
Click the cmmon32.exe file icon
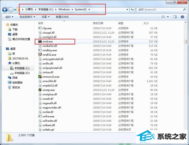tap(40, 77)
